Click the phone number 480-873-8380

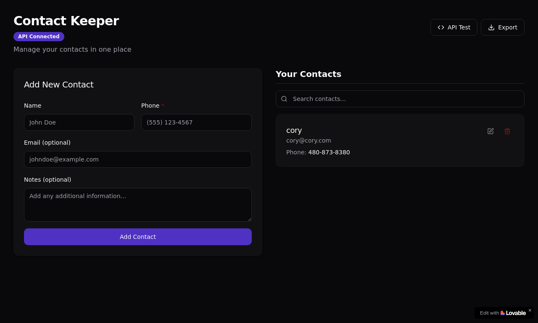click(x=329, y=152)
